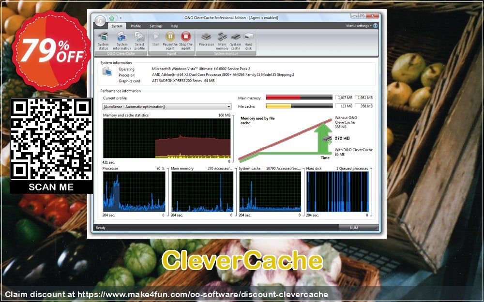Viewport: 484px width, 302px height.
Task: Switch to the Settings tab
Action: point(156,26)
